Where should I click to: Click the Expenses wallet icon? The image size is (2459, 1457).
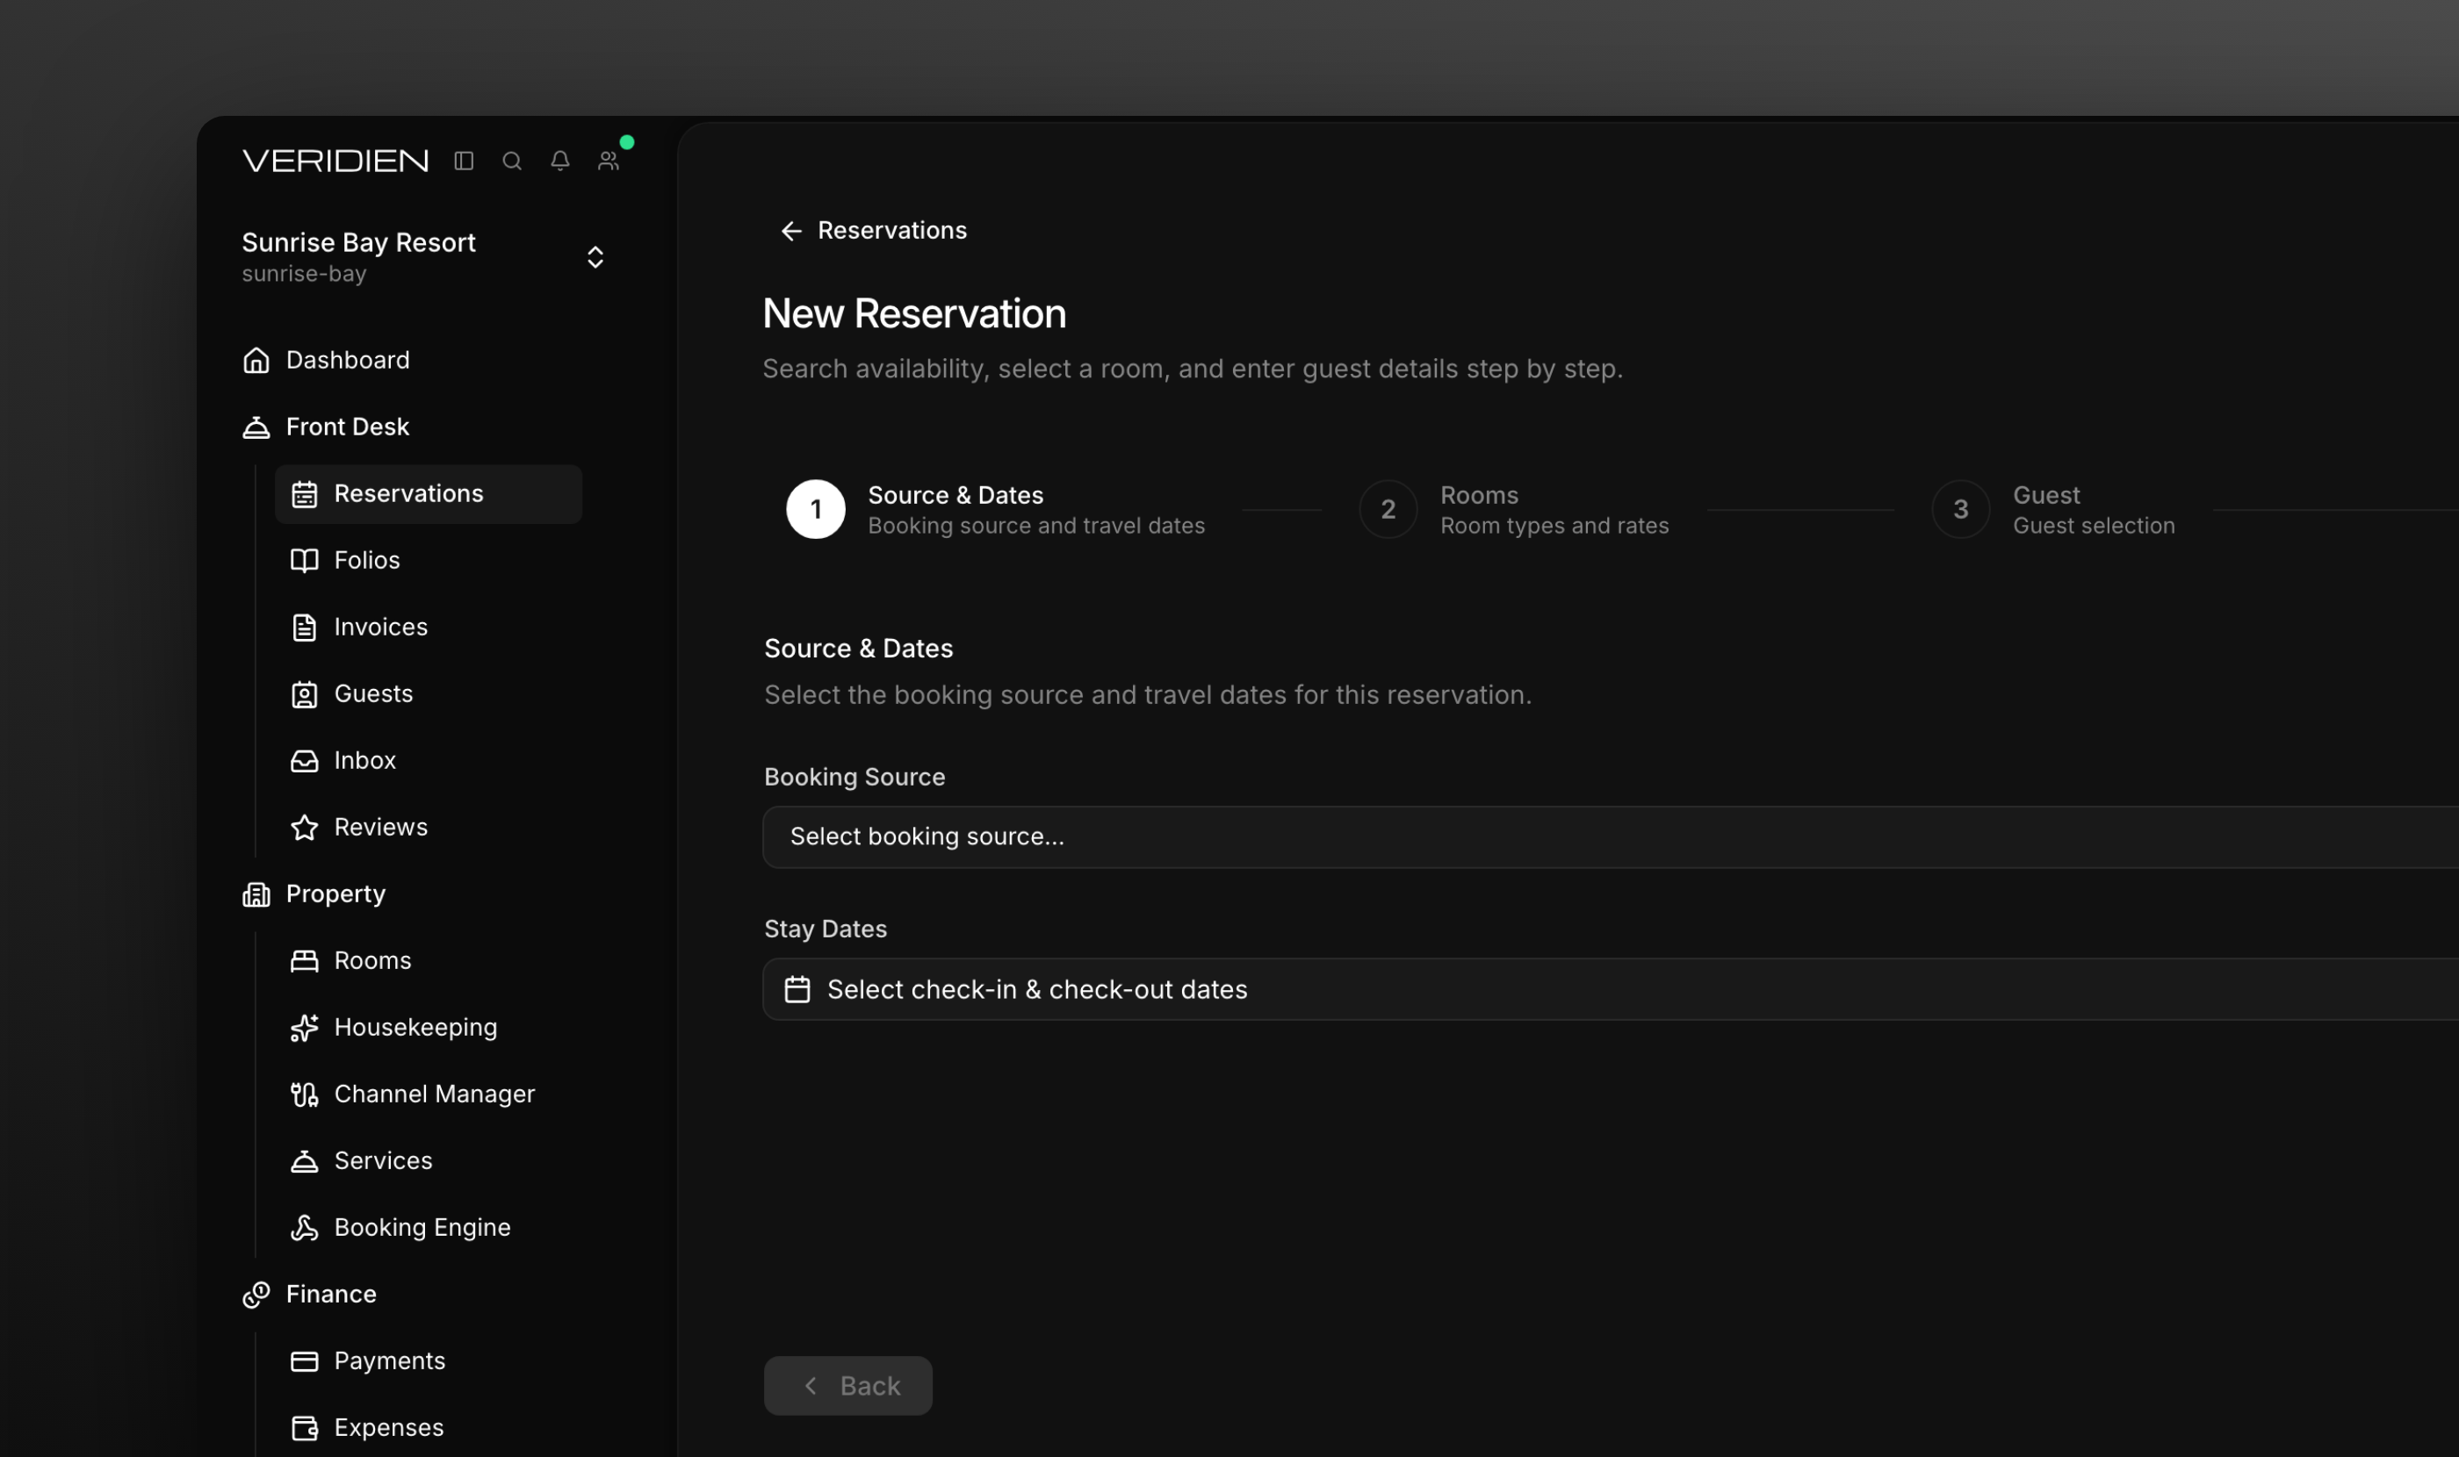click(305, 1429)
